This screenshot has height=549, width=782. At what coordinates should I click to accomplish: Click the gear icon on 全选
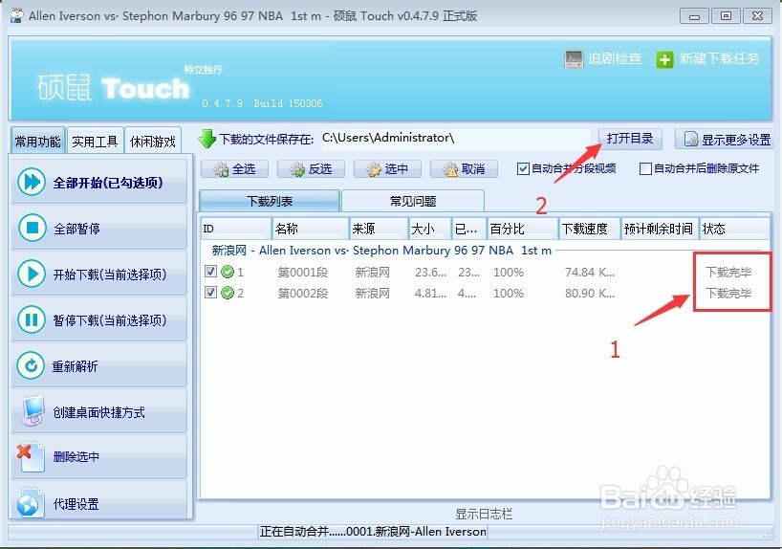point(221,169)
